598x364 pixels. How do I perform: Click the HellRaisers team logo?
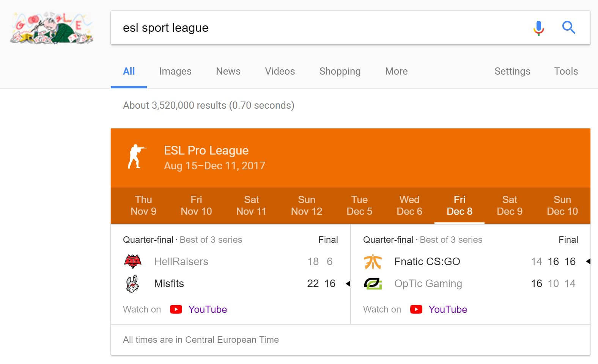tap(133, 261)
